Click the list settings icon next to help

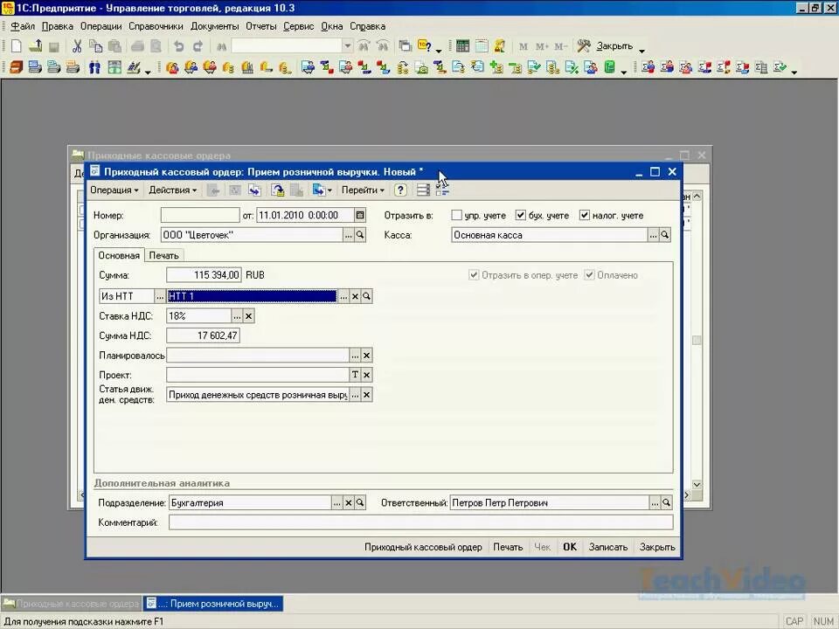point(423,190)
